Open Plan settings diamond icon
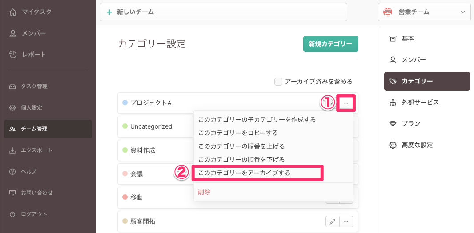The image size is (474, 233). [x=393, y=124]
